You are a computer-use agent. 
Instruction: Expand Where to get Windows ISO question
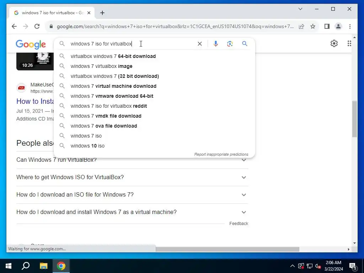point(132,177)
